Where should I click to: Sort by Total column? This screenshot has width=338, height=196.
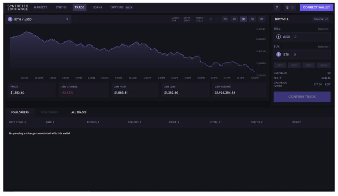pyautogui.click(x=215, y=123)
